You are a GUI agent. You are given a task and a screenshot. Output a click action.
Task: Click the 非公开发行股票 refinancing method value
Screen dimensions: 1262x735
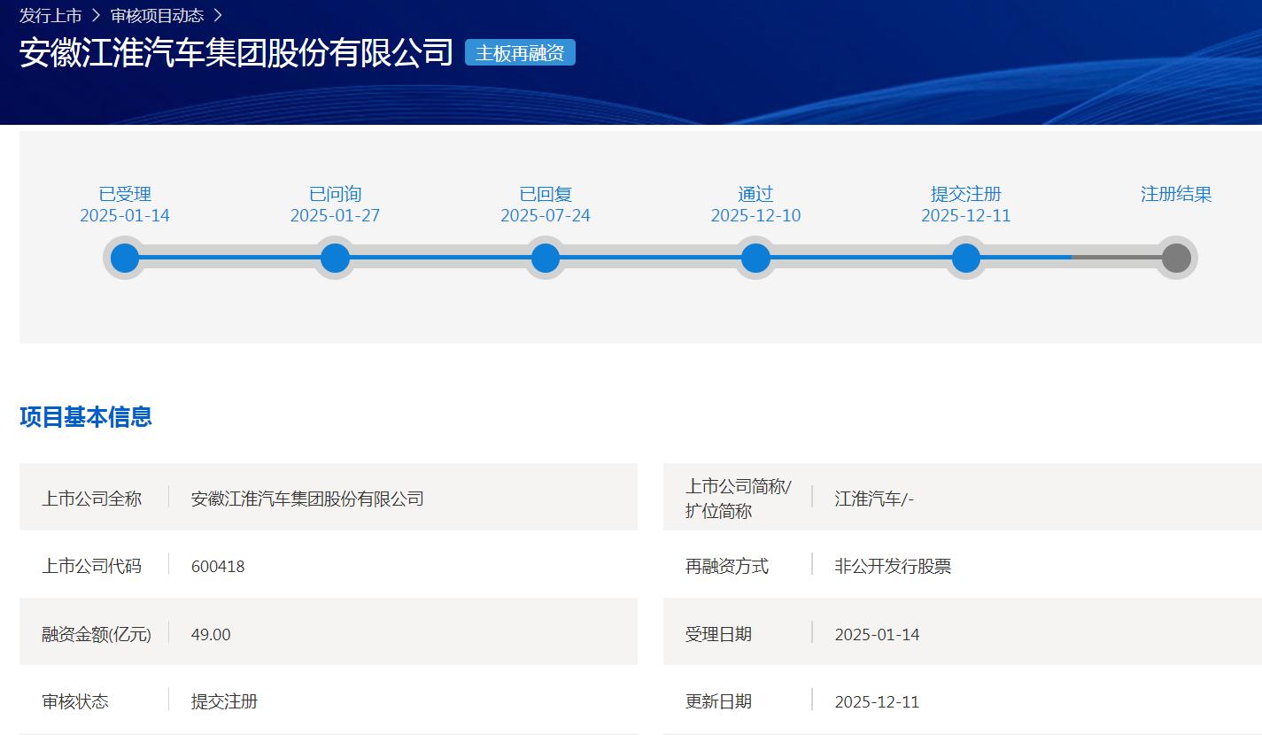click(x=893, y=567)
